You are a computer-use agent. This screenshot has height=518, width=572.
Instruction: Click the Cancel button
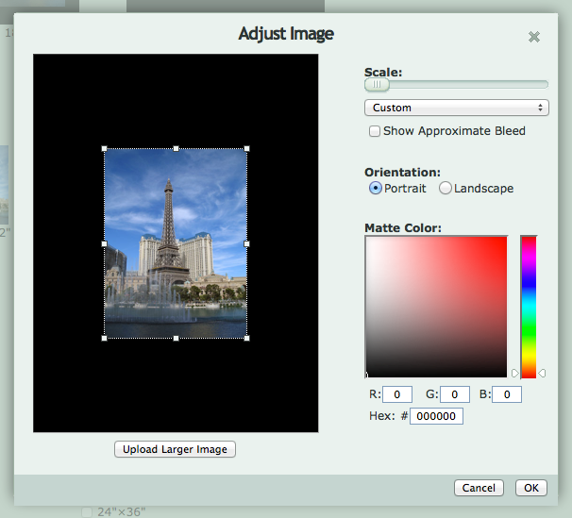point(479,488)
